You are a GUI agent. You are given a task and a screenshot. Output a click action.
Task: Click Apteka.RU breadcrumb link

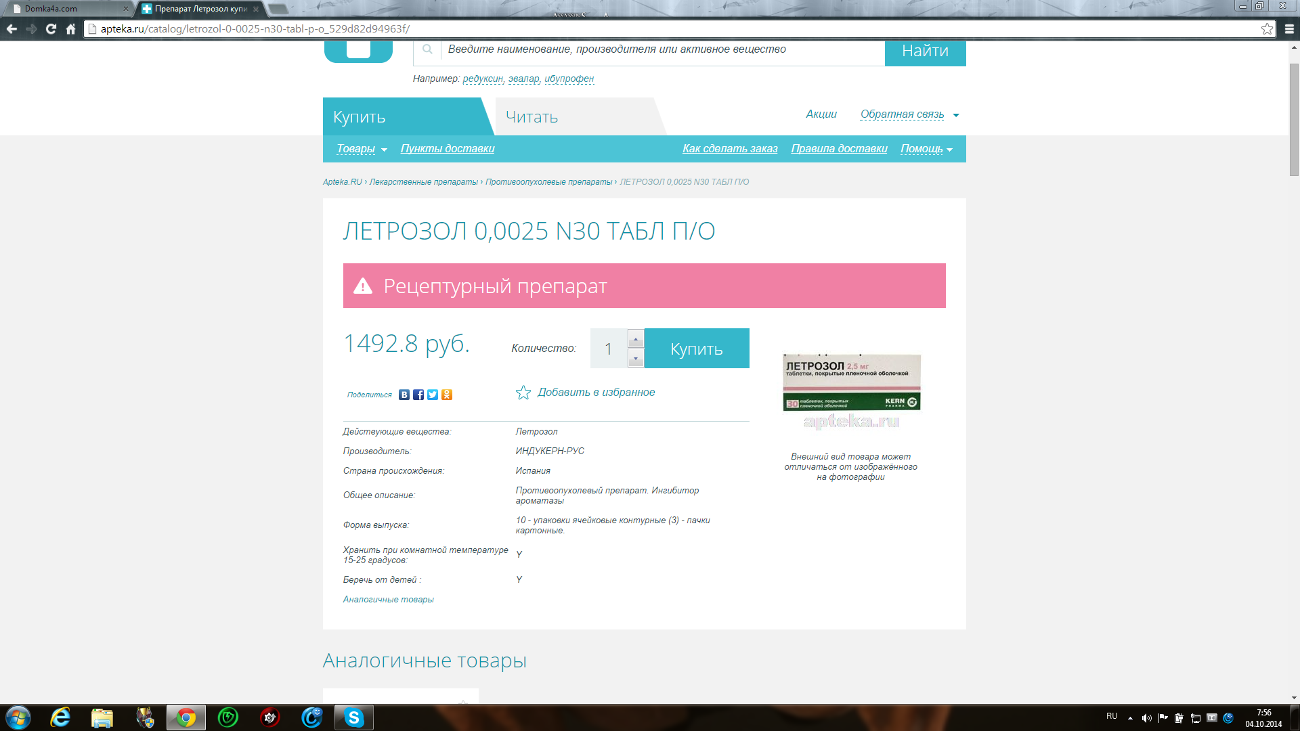(343, 182)
